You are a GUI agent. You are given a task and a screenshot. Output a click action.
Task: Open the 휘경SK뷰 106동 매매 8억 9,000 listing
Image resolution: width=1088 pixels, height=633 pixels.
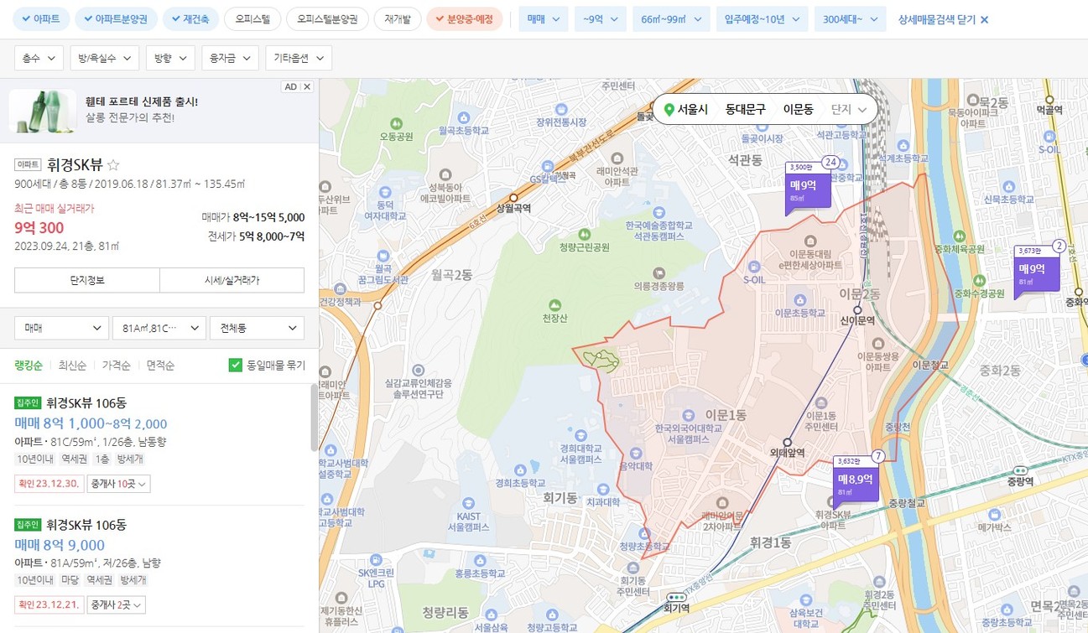(x=159, y=567)
